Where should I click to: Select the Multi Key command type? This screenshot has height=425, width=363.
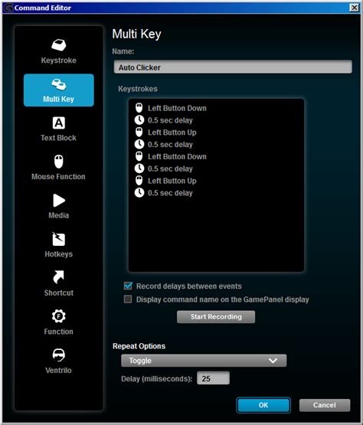click(58, 90)
